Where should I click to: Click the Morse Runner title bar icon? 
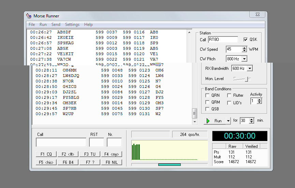pos(29,16)
